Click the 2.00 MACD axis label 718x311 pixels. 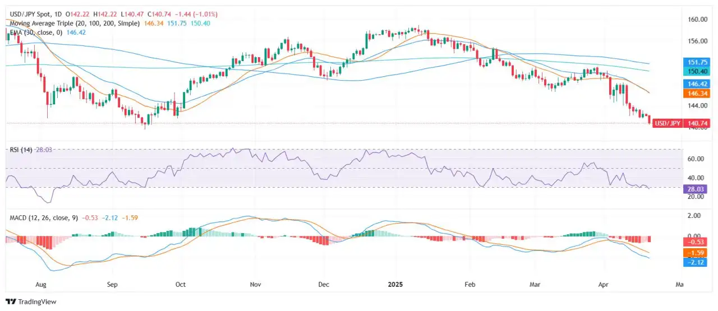[x=694, y=215]
